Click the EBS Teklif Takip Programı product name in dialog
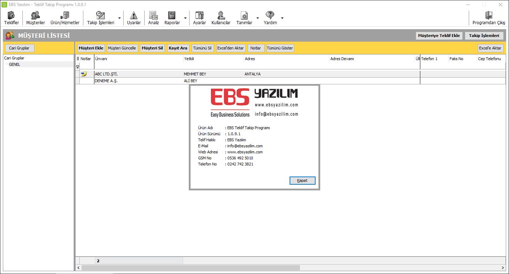 point(249,128)
